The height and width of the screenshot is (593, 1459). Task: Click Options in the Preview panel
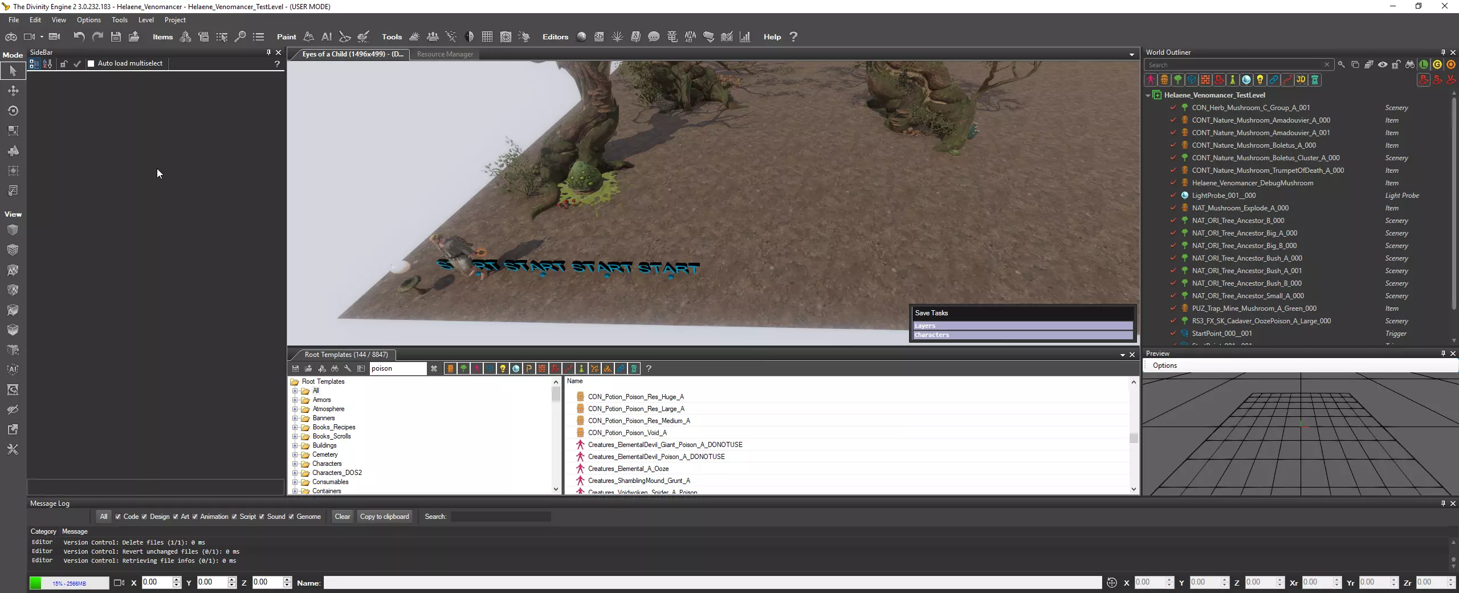(x=1165, y=365)
